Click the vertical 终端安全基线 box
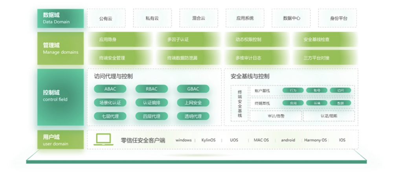Viewport: 393px width, 177px height. 240,103
